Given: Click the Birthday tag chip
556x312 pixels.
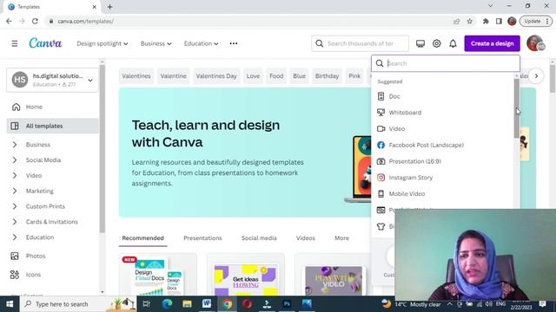Looking at the screenshot, I should pyautogui.click(x=327, y=76).
